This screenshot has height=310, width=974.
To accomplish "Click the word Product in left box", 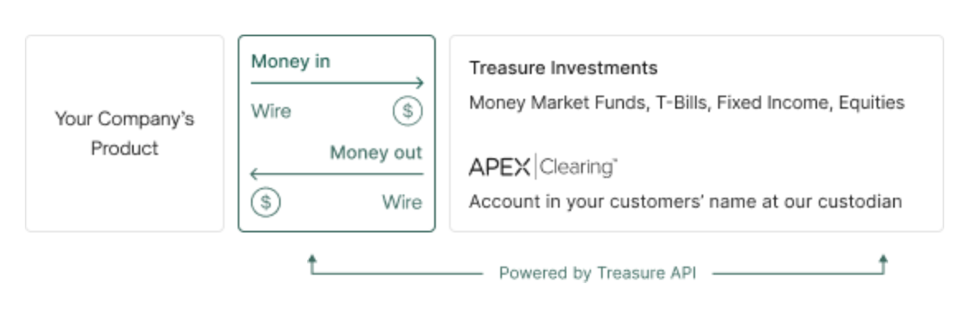I will pos(125,148).
